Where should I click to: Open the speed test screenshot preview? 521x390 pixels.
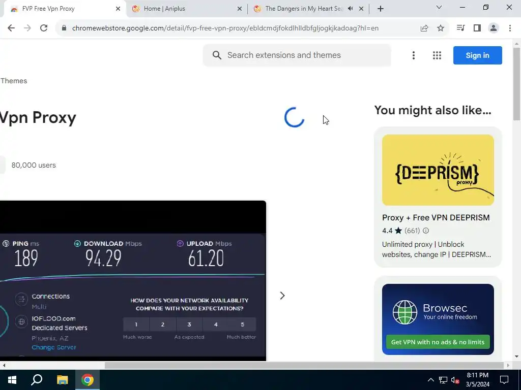tap(133, 280)
